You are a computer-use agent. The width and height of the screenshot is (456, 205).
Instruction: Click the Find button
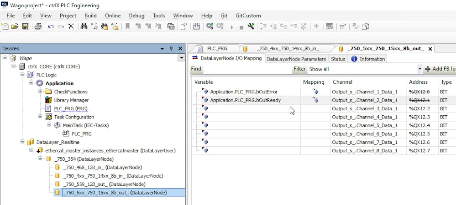coord(196,69)
